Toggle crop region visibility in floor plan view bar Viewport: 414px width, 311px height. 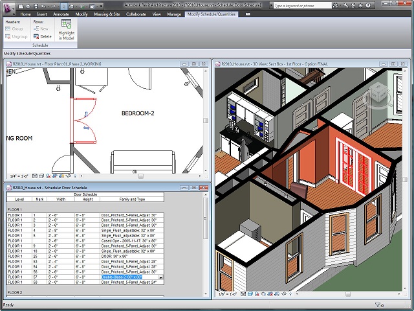[61, 176]
